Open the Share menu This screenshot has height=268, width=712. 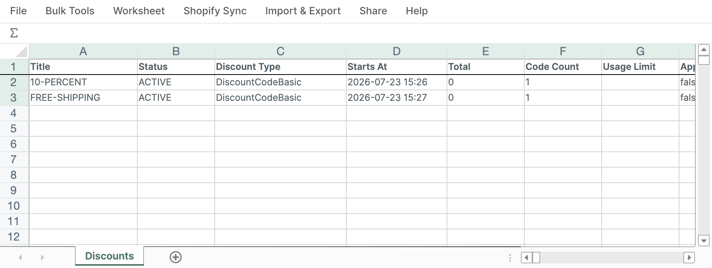[x=373, y=11]
